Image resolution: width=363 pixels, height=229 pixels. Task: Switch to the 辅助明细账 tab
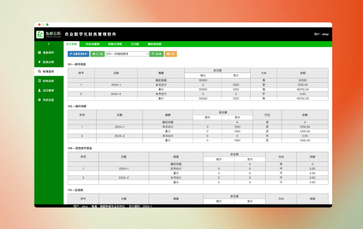(x=155, y=44)
